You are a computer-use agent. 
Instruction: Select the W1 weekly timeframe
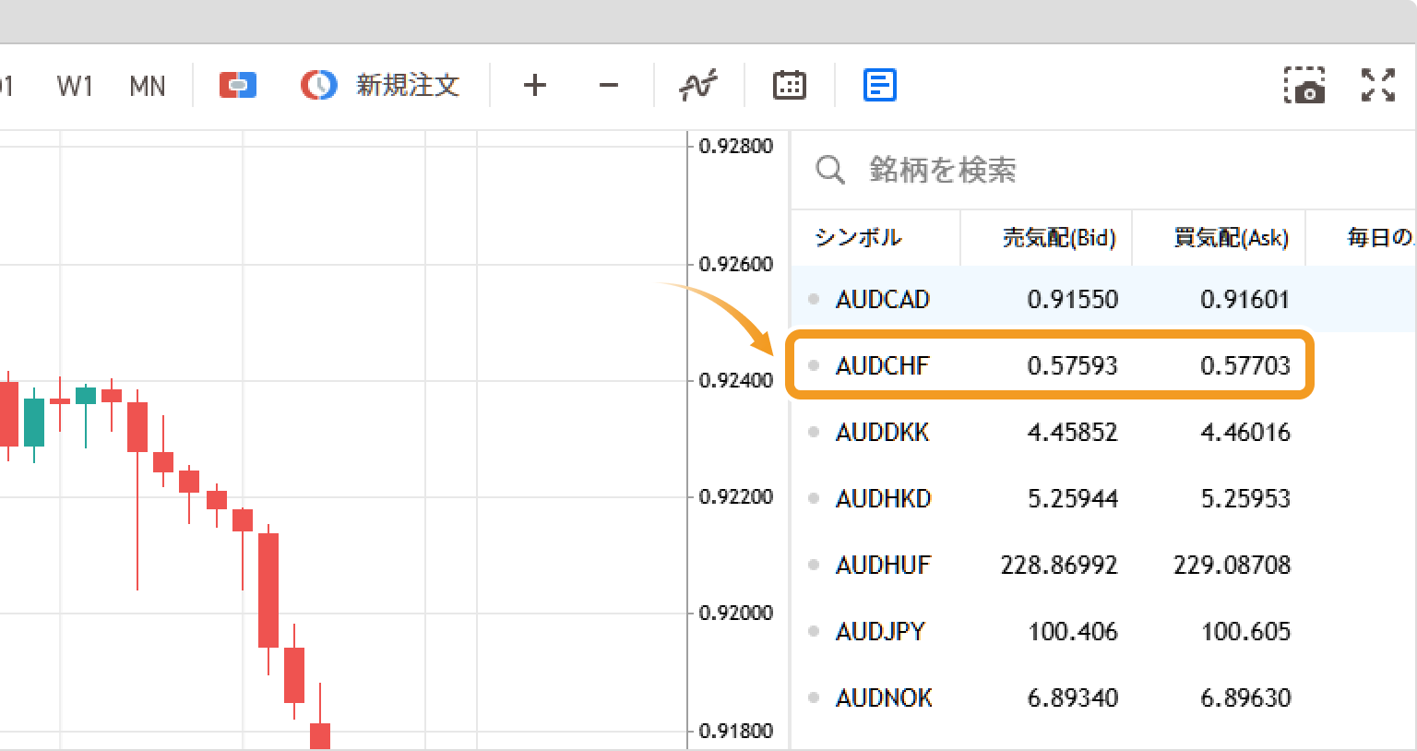[75, 87]
